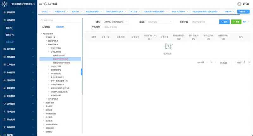Open the 公司 company dropdown
The image size is (253, 136).
point(116,22)
